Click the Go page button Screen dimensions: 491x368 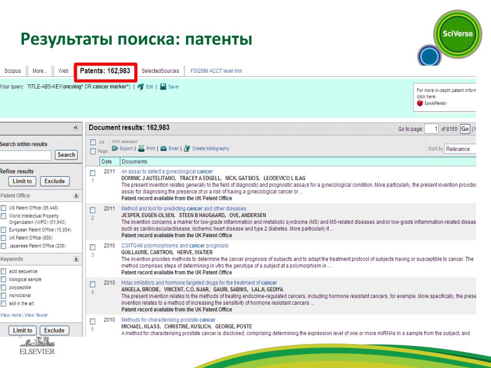tap(465, 129)
